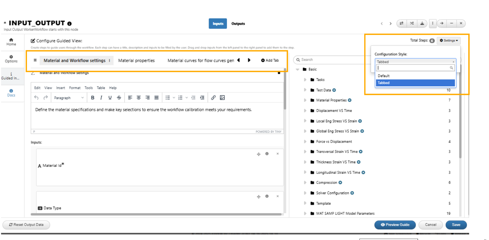
Task: Insert an image into the description
Action: 222,98
